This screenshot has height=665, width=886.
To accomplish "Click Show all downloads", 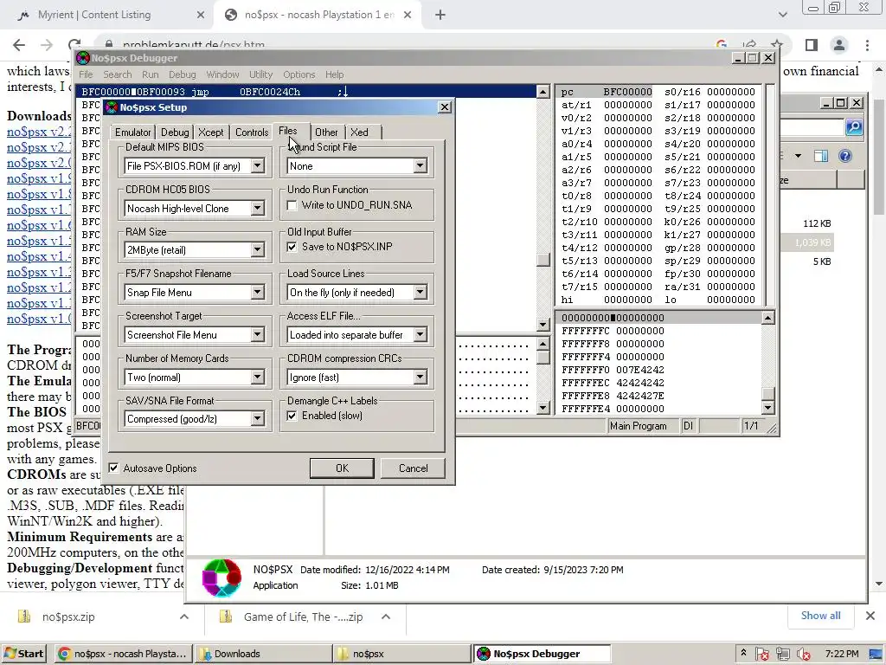I will (x=820, y=616).
